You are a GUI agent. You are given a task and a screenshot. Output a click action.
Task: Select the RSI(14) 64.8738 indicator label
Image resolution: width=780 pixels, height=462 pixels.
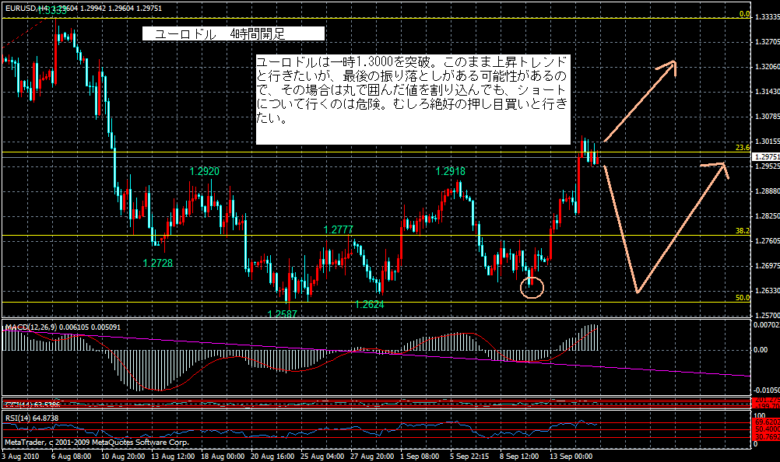(x=32, y=418)
